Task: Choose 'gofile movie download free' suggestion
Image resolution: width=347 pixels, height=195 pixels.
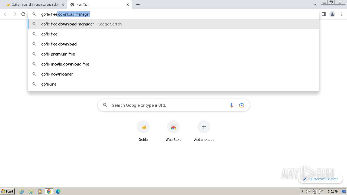Action: click(173, 64)
